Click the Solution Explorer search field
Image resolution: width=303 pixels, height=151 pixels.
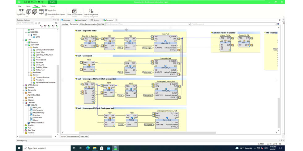[x=25, y=23]
